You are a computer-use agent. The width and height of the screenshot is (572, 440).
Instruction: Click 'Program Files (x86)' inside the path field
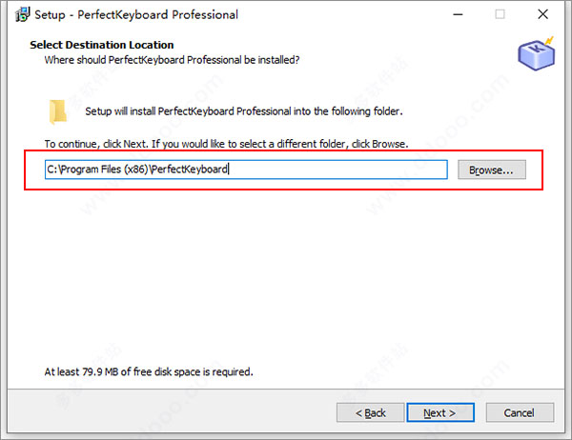tap(106, 170)
